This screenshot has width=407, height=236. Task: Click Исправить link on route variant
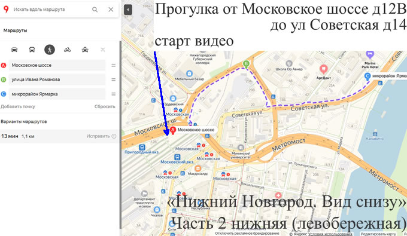click(x=98, y=136)
